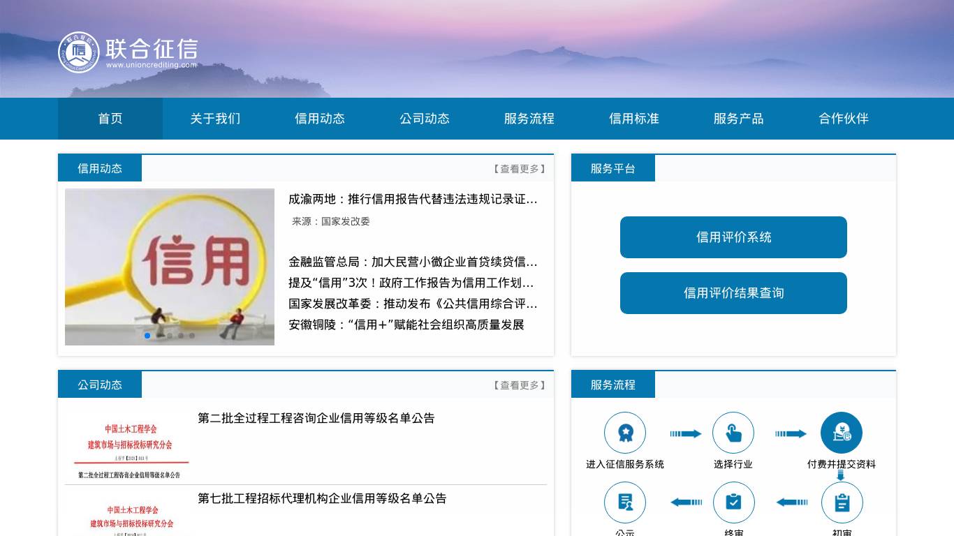This screenshot has height=536, width=954.
Task: Open the 首页 navigation tab
Action: pyautogui.click(x=110, y=119)
